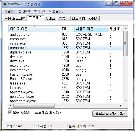Open the 파일(F) menu

9,11
